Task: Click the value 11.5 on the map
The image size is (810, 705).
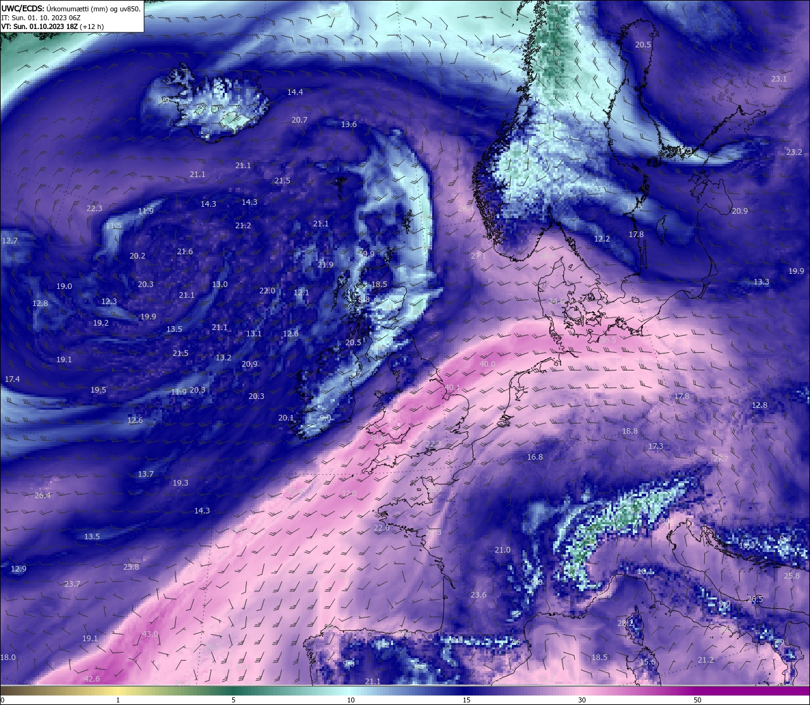Action: [113, 226]
